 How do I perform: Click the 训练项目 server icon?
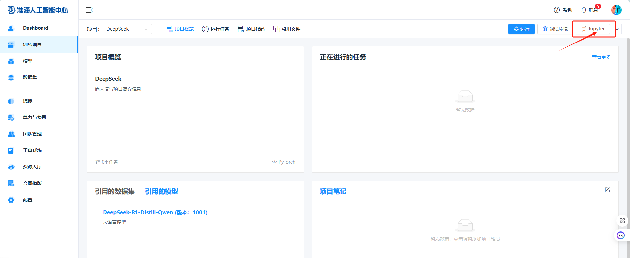pos(11,45)
